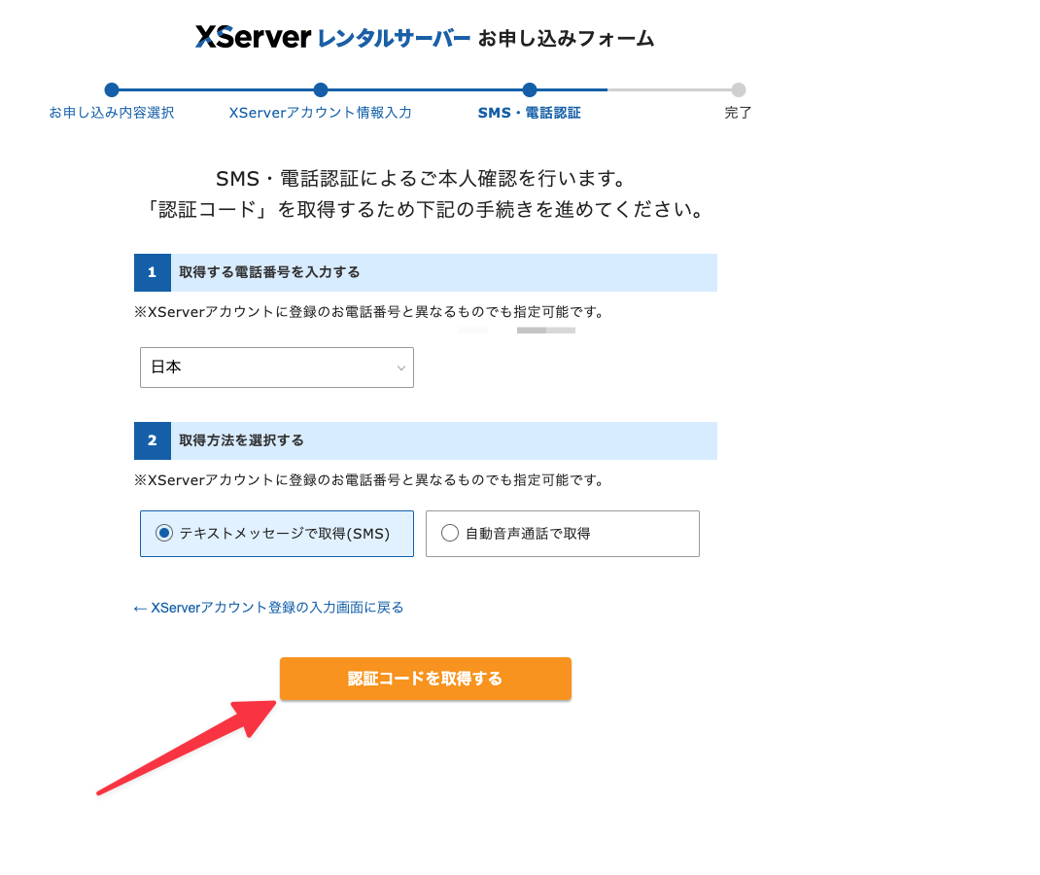The width and height of the screenshot is (1040, 875).
Task: Click the 認証コードを取得する button
Action: (425, 679)
